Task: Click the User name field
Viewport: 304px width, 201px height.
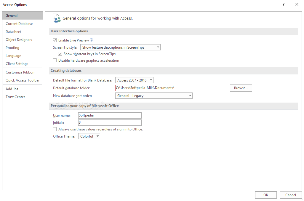Action: click(x=110, y=115)
